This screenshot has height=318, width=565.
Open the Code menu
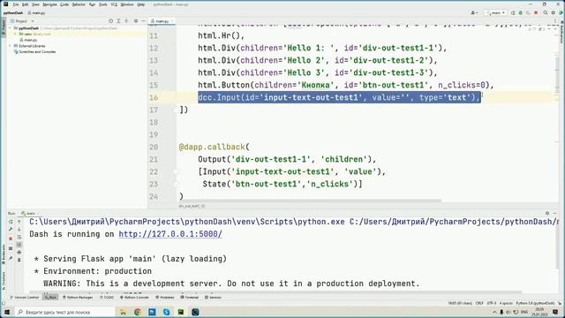(64, 4)
